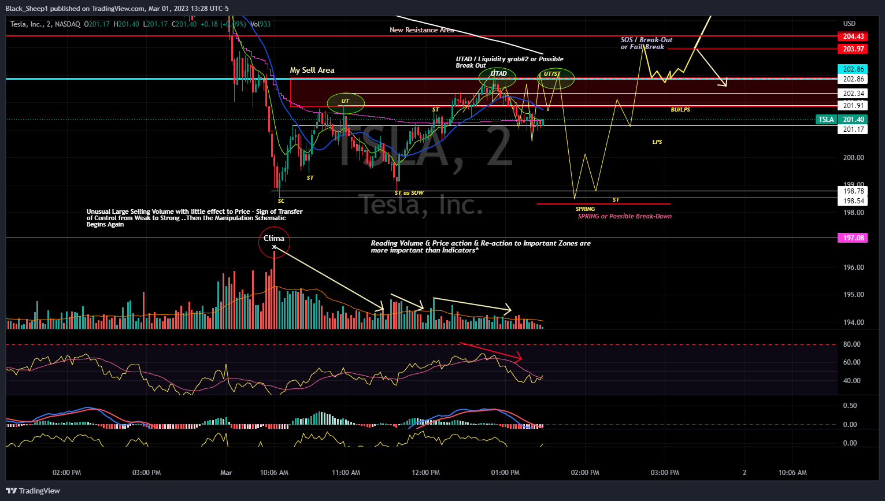This screenshot has height=501, width=885.
Task: Select the 198.78 price label
Action: point(853,191)
